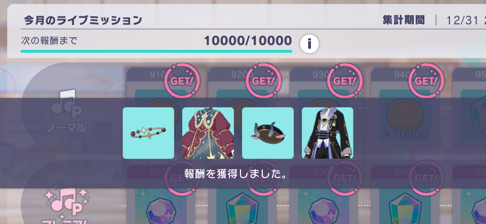Claim the 9400 normal reward GET badge
The width and height of the screenshot is (486, 224).
pos(427,80)
